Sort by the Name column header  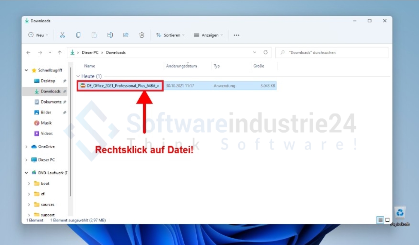[90, 66]
